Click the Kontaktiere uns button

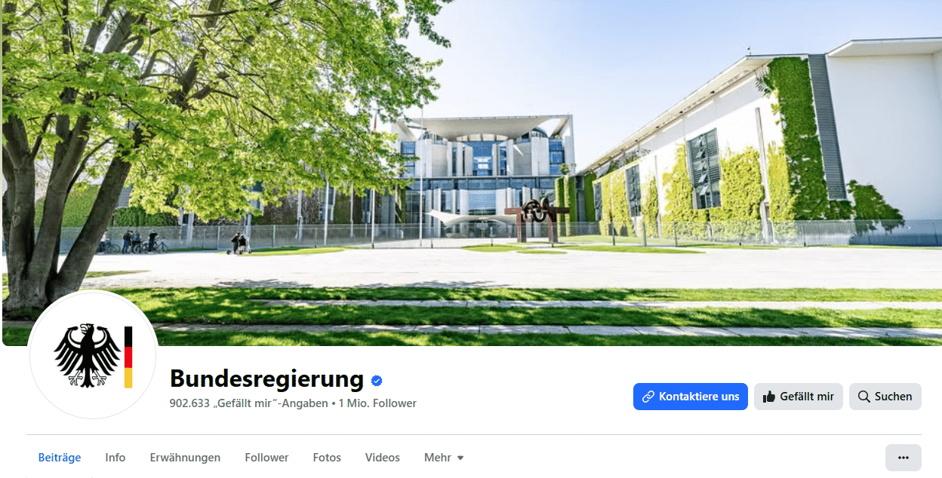(x=691, y=397)
